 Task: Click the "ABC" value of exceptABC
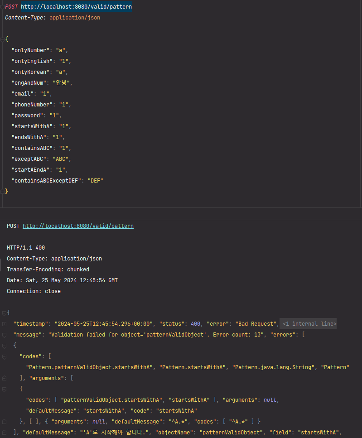click(61, 159)
